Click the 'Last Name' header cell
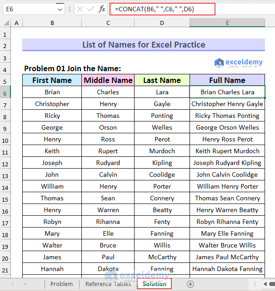Viewport: 275px width, 291px height. 162,80
